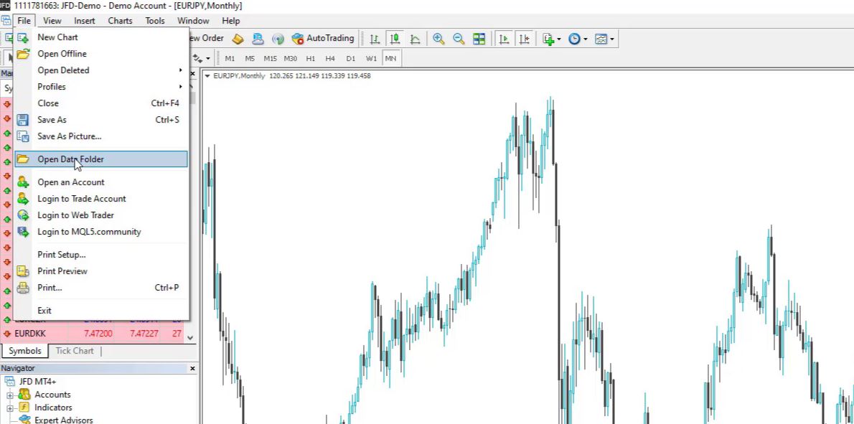Viewport: 854px width, 424px height.
Task: Tile chart windows with the arrange icon
Action: (x=479, y=38)
